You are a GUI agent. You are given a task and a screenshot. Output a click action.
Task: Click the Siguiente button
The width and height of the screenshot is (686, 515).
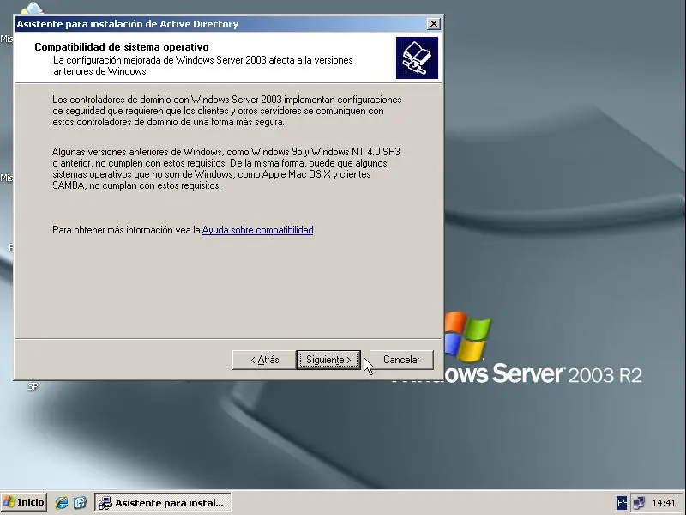coord(328,360)
